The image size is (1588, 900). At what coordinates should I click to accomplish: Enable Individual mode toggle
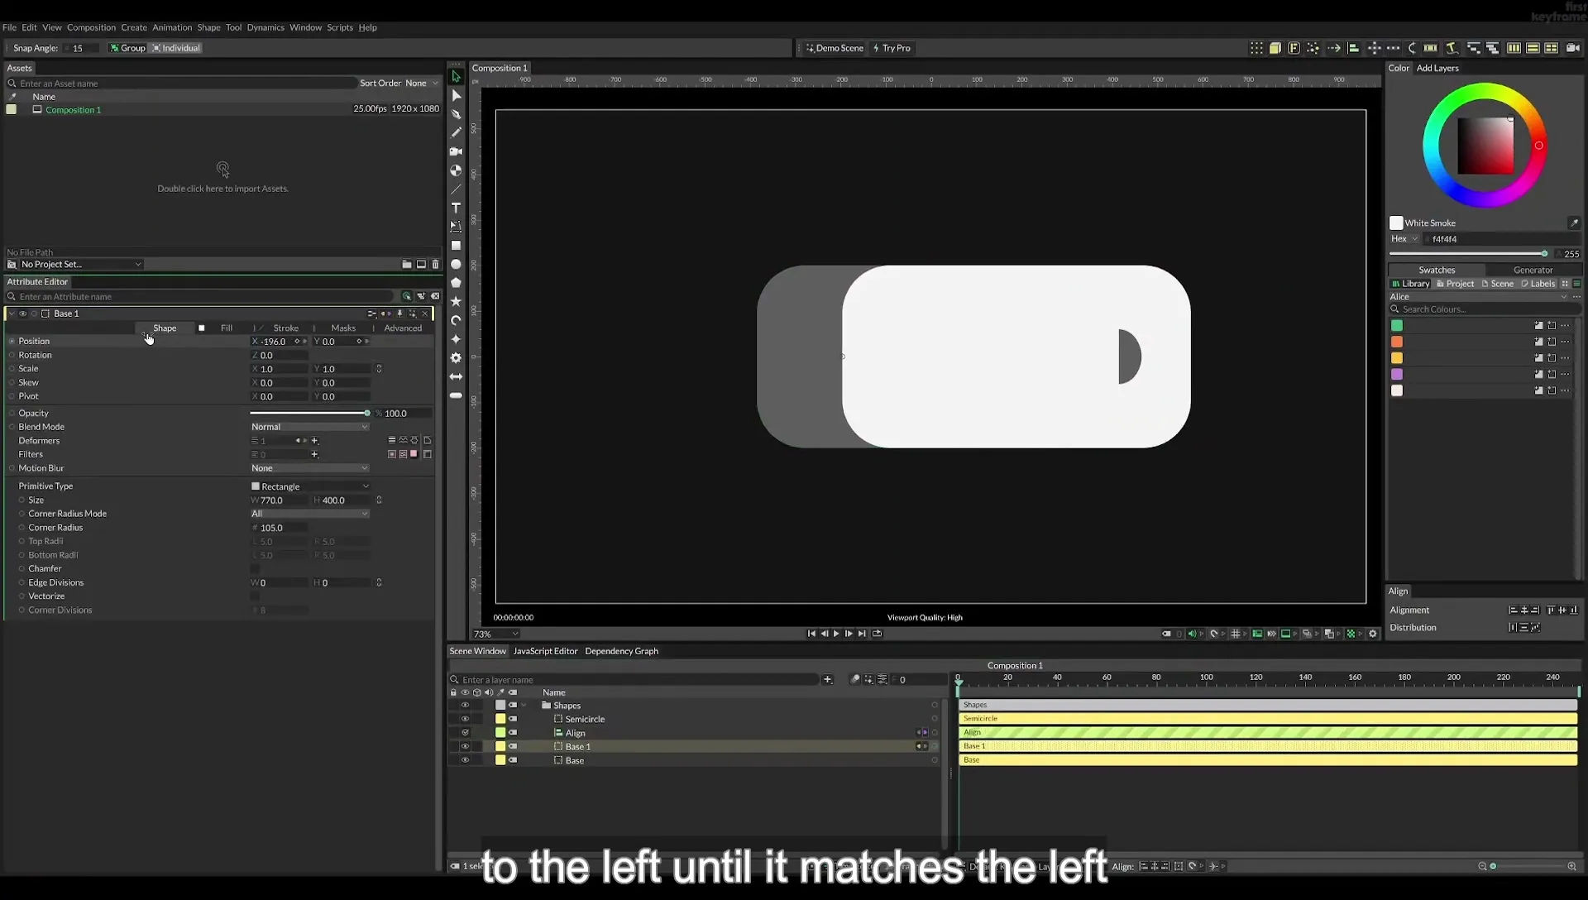click(176, 48)
